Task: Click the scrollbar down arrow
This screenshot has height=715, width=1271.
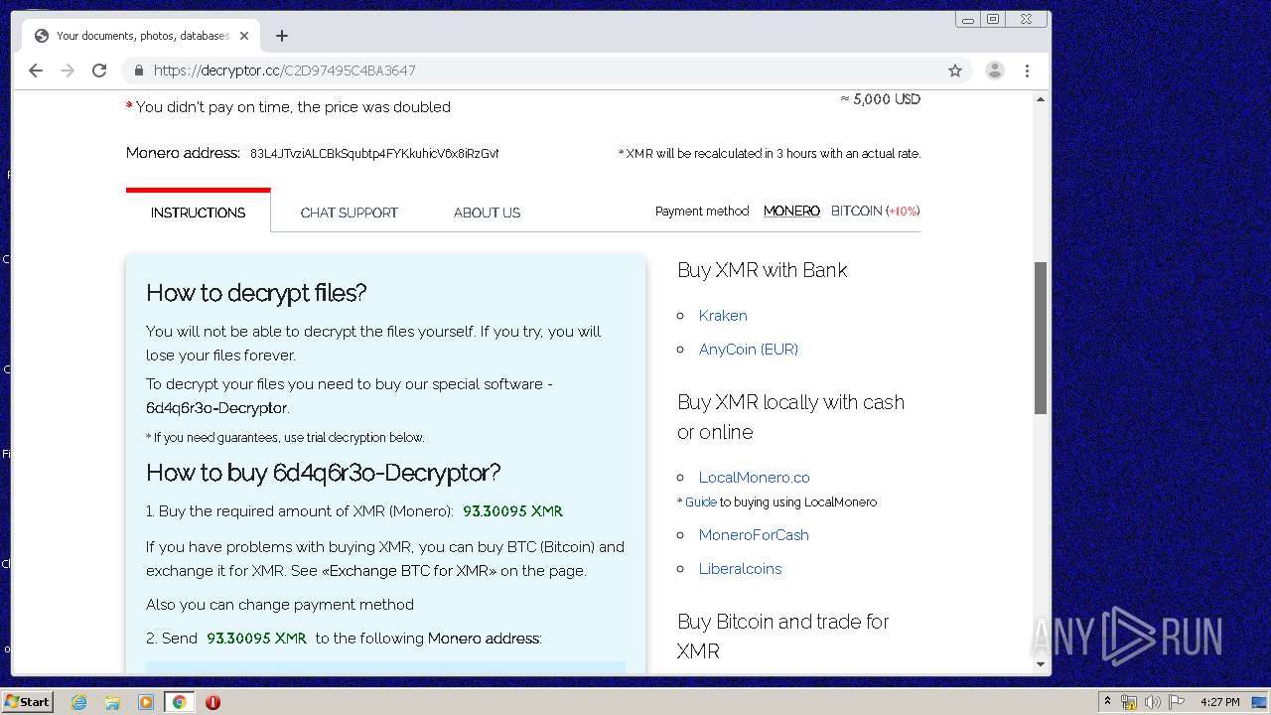Action: tap(1041, 664)
